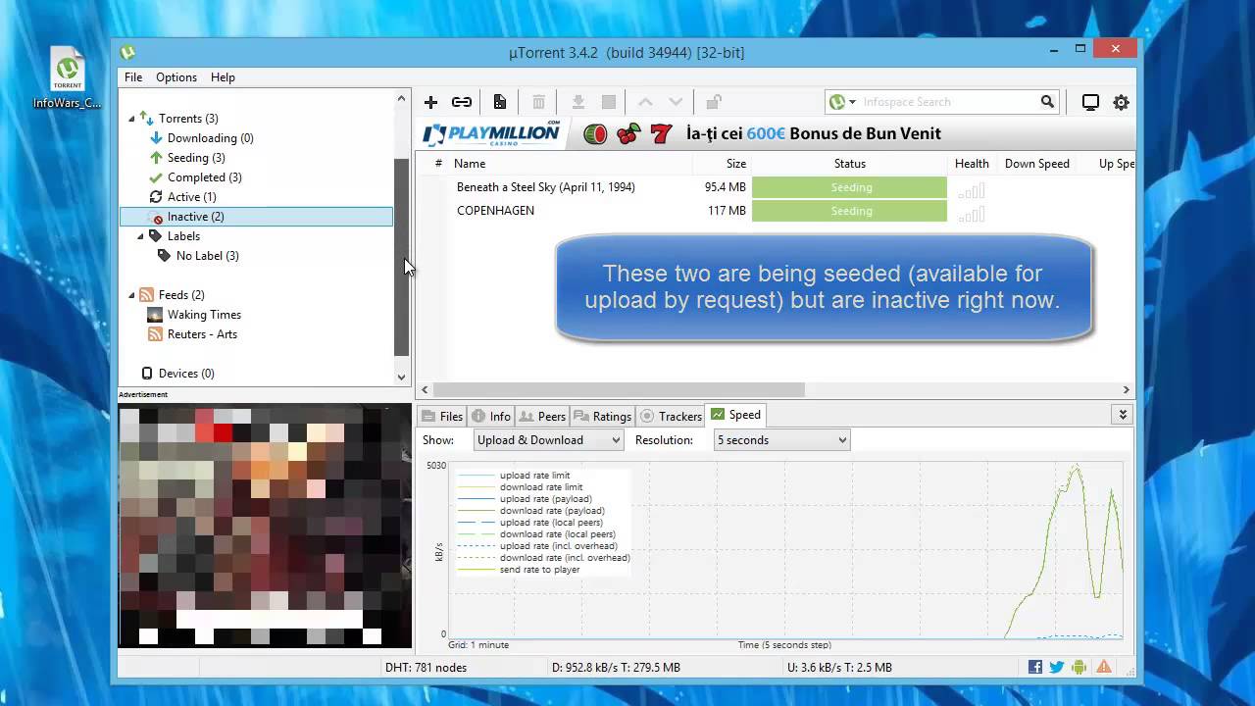Select Seeding (3) in sidebar
This screenshot has height=706, width=1255.
pyautogui.click(x=196, y=158)
